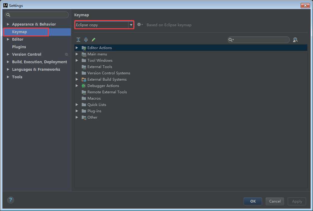Click the External Tools folder icon

84,67
